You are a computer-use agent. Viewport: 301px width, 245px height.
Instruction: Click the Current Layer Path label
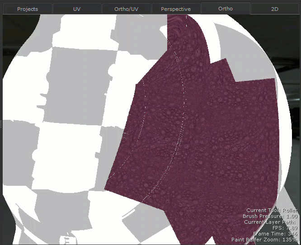pyautogui.click(x=270, y=222)
